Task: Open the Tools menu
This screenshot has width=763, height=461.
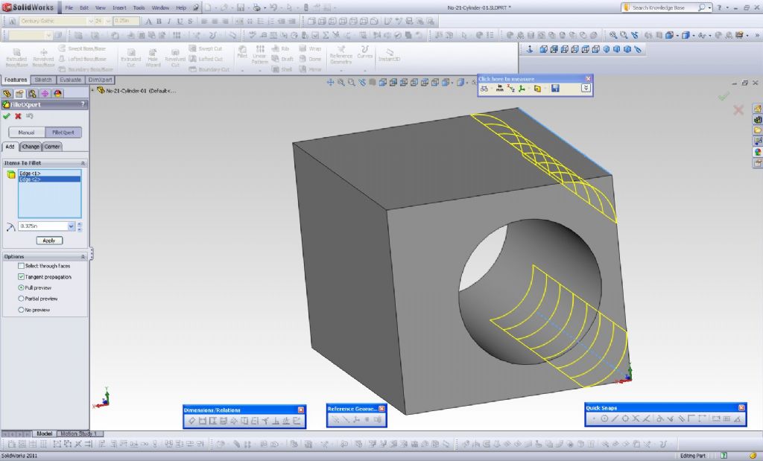Action: [139, 7]
